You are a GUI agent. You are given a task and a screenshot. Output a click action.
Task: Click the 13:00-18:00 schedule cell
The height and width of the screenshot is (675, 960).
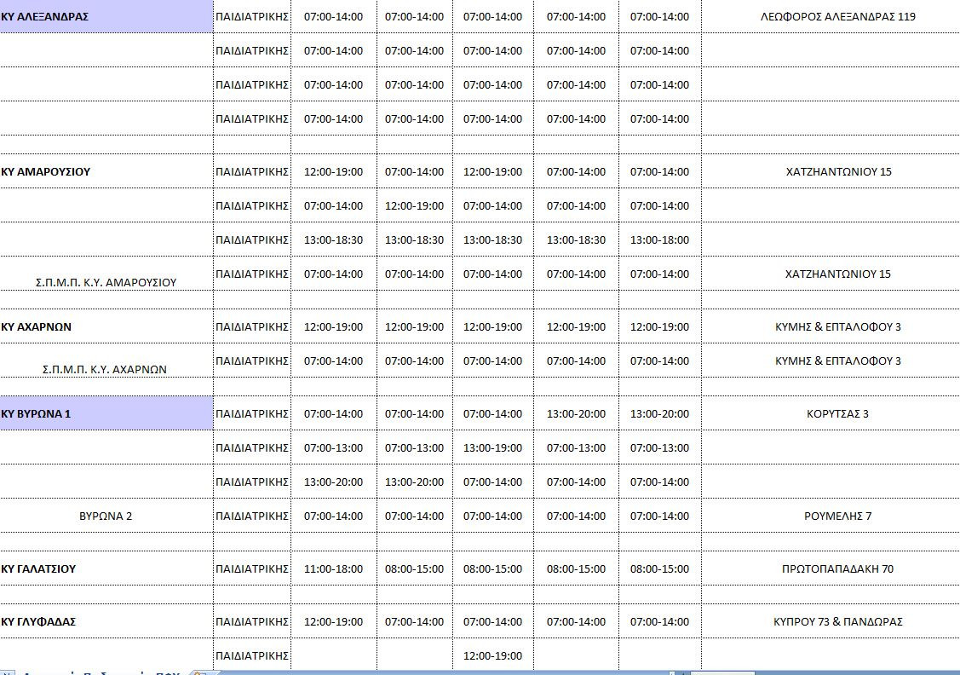point(659,240)
